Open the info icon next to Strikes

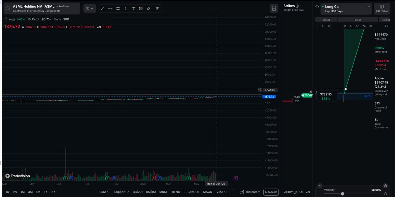click(297, 6)
